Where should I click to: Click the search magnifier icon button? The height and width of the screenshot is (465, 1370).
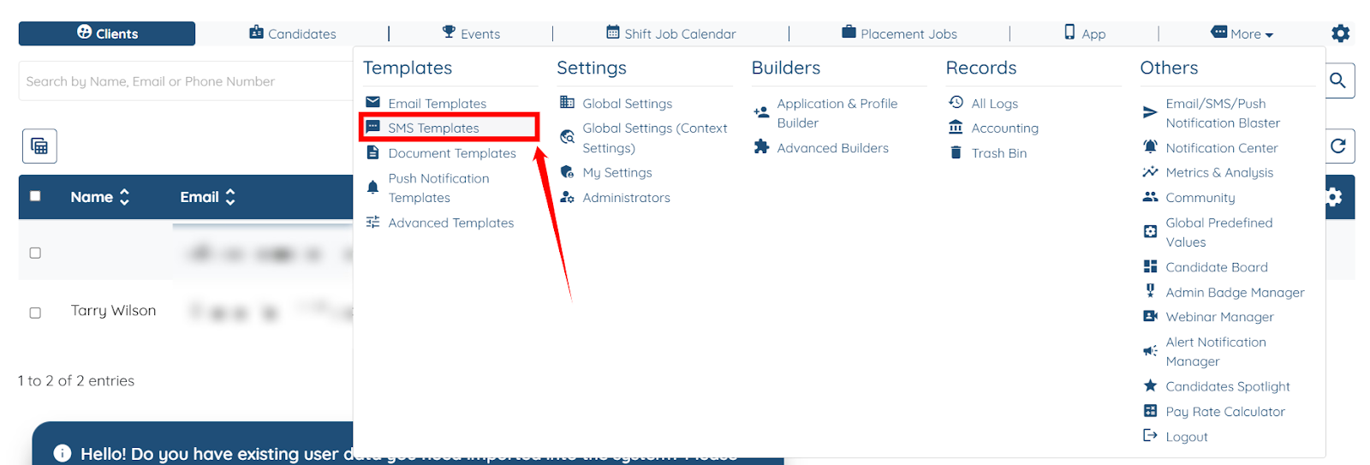[x=1338, y=80]
